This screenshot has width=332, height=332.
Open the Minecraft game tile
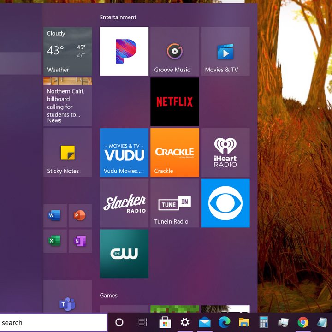[175, 308]
